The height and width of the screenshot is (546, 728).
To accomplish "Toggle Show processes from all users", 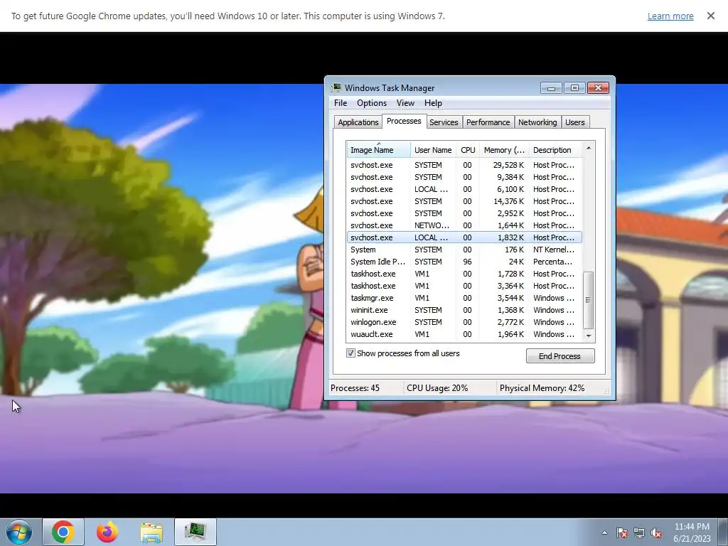I will tap(351, 353).
